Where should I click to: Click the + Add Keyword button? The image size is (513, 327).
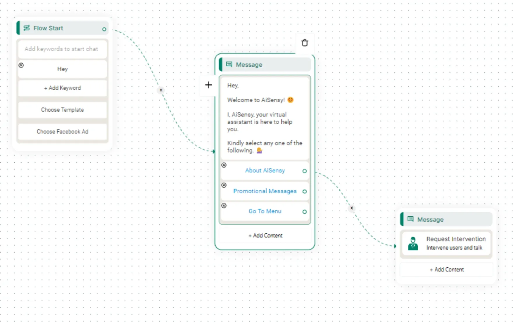(62, 88)
